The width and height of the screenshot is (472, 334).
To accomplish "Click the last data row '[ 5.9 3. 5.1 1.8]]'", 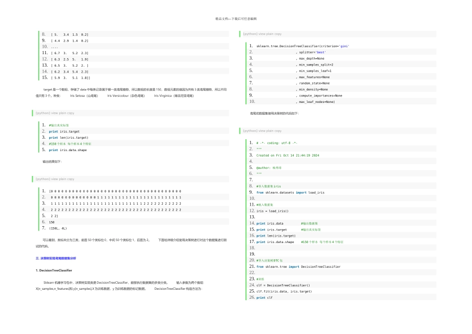I will click(71, 78).
